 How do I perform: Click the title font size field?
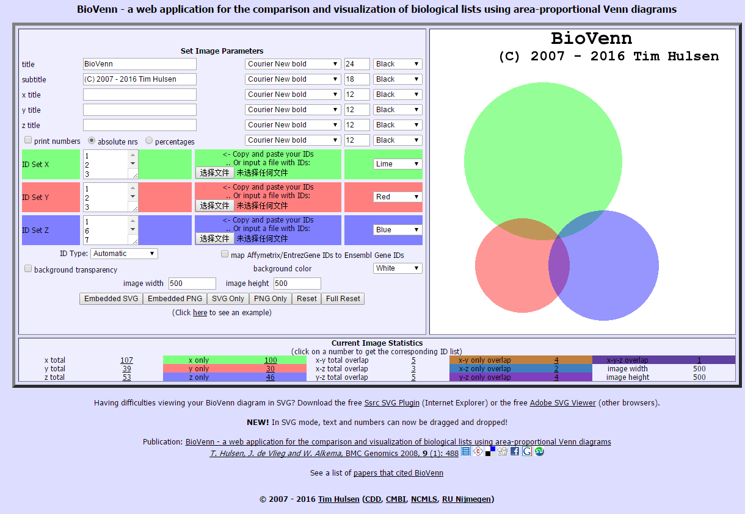tap(357, 64)
